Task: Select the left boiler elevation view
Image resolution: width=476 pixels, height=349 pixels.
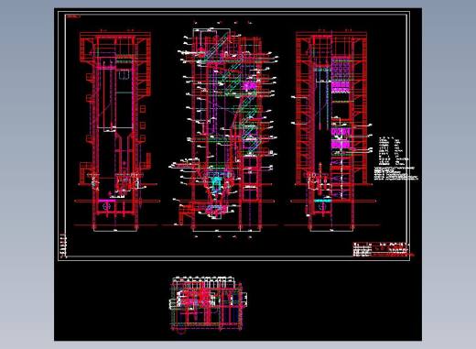Action: point(117,131)
